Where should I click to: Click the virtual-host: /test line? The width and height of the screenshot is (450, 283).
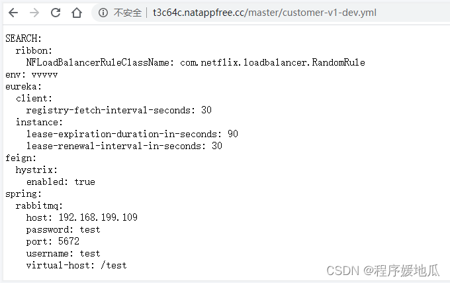pos(76,265)
